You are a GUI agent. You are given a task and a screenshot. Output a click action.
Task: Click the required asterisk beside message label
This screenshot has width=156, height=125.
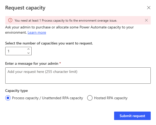tap(60, 63)
